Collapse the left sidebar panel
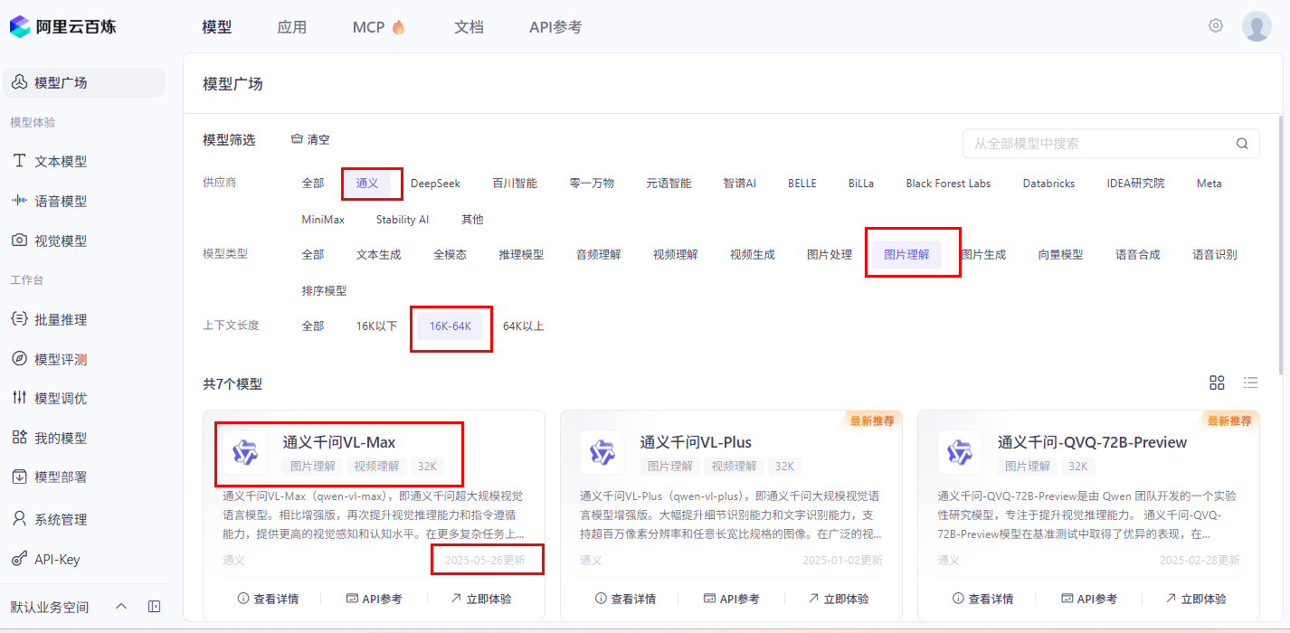This screenshot has width=1290, height=633. (154, 608)
